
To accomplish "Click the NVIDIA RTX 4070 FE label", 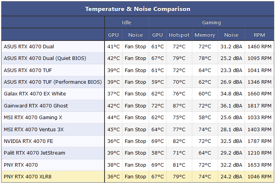I will [28, 141].
